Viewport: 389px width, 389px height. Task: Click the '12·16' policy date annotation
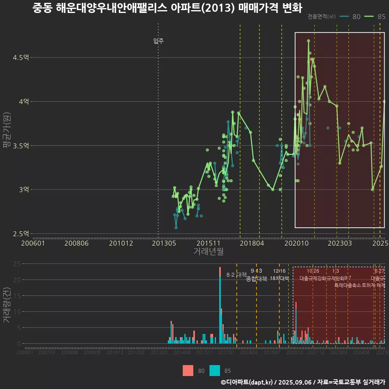pos(279,271)
